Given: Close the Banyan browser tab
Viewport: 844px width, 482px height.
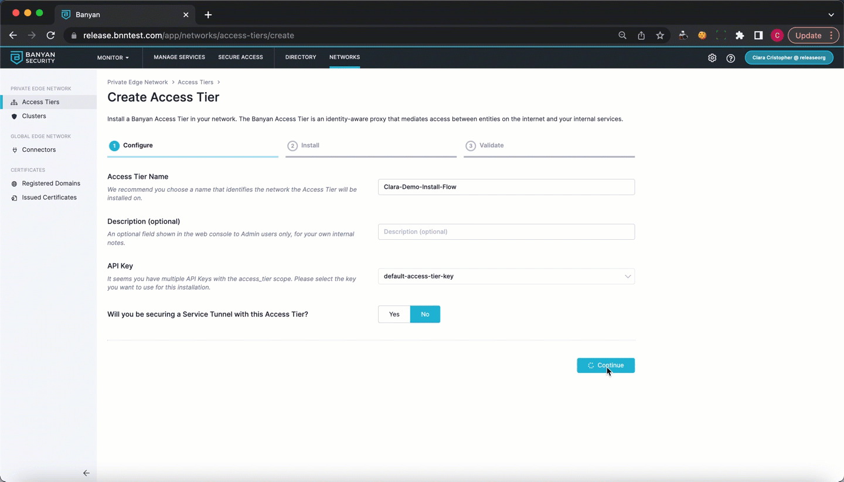Looking at the screenshot, I should 186,15.
